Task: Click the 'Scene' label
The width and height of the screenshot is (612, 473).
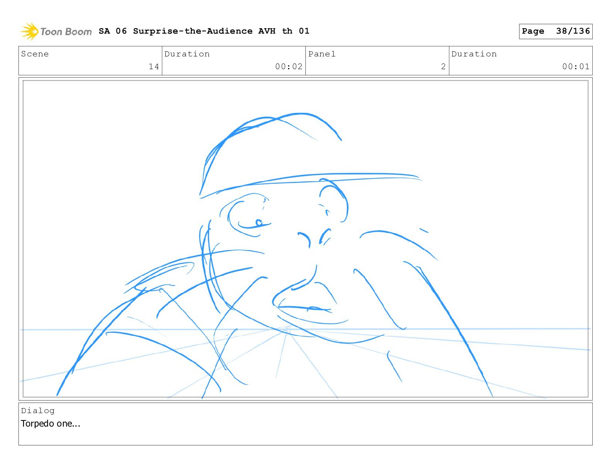Action: click(35, 54)
